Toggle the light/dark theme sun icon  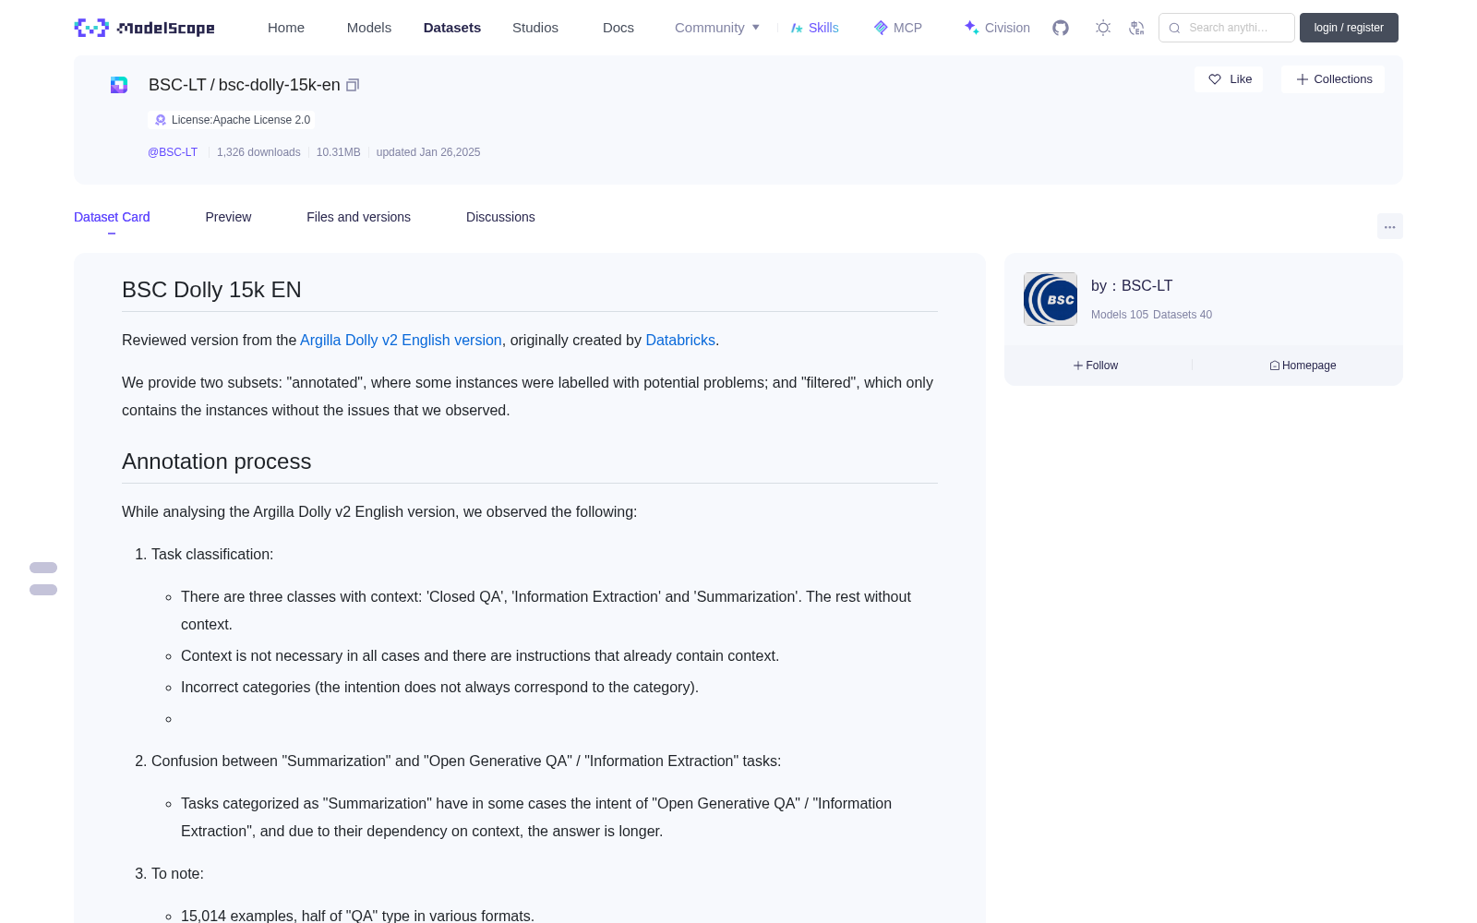[1103, 28]
